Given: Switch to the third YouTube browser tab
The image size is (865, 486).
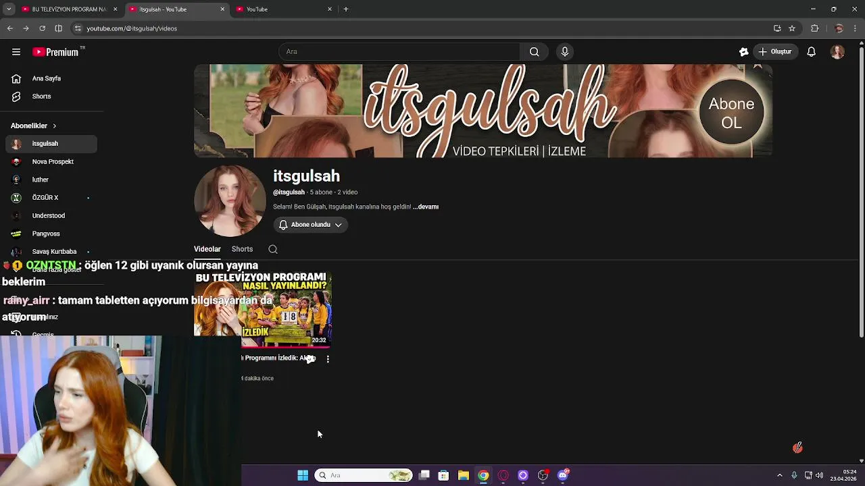Looking at the screenshot, I should click(x=284, y=9).
